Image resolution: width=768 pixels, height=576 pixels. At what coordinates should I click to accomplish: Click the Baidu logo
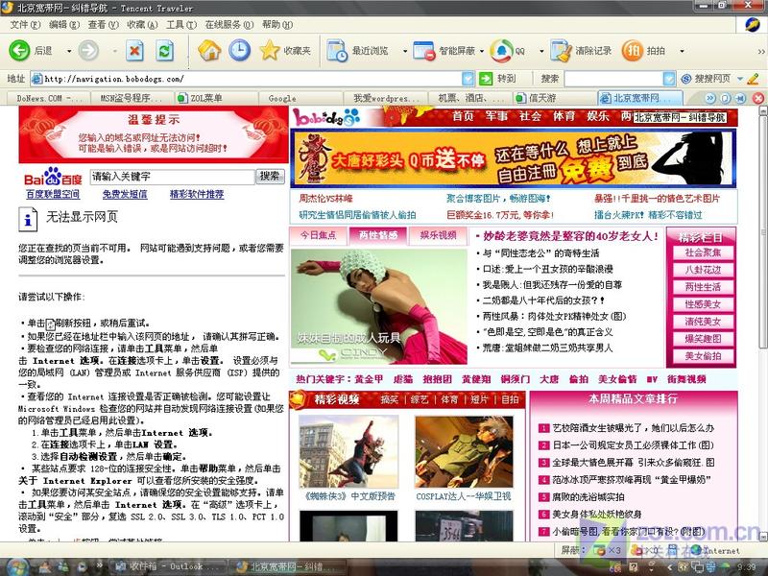pyautogui.click(x=54, y=178)
